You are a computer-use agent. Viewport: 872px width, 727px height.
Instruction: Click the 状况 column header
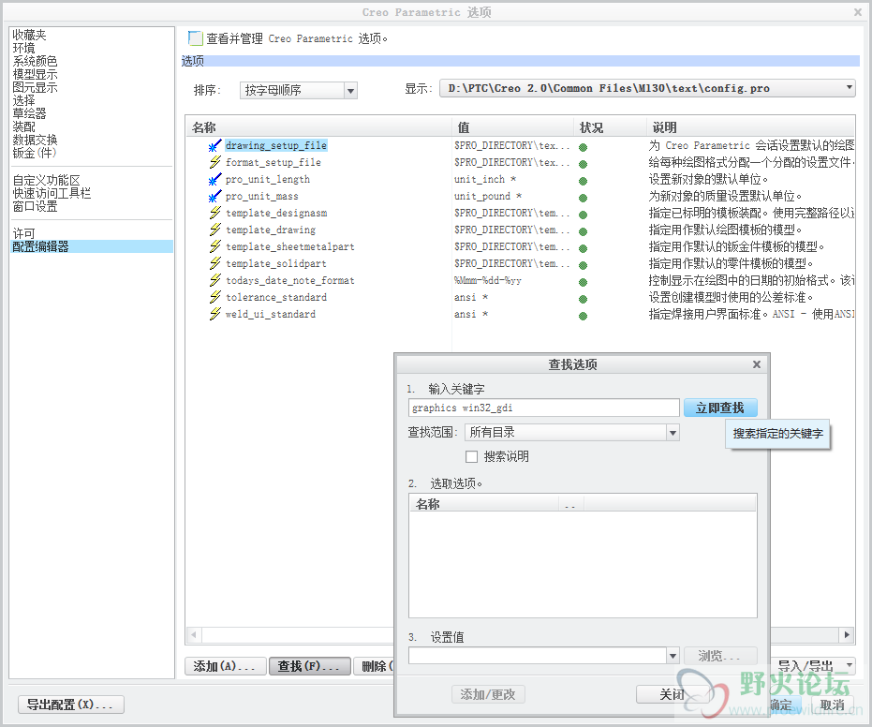click(x=610, y=127)
